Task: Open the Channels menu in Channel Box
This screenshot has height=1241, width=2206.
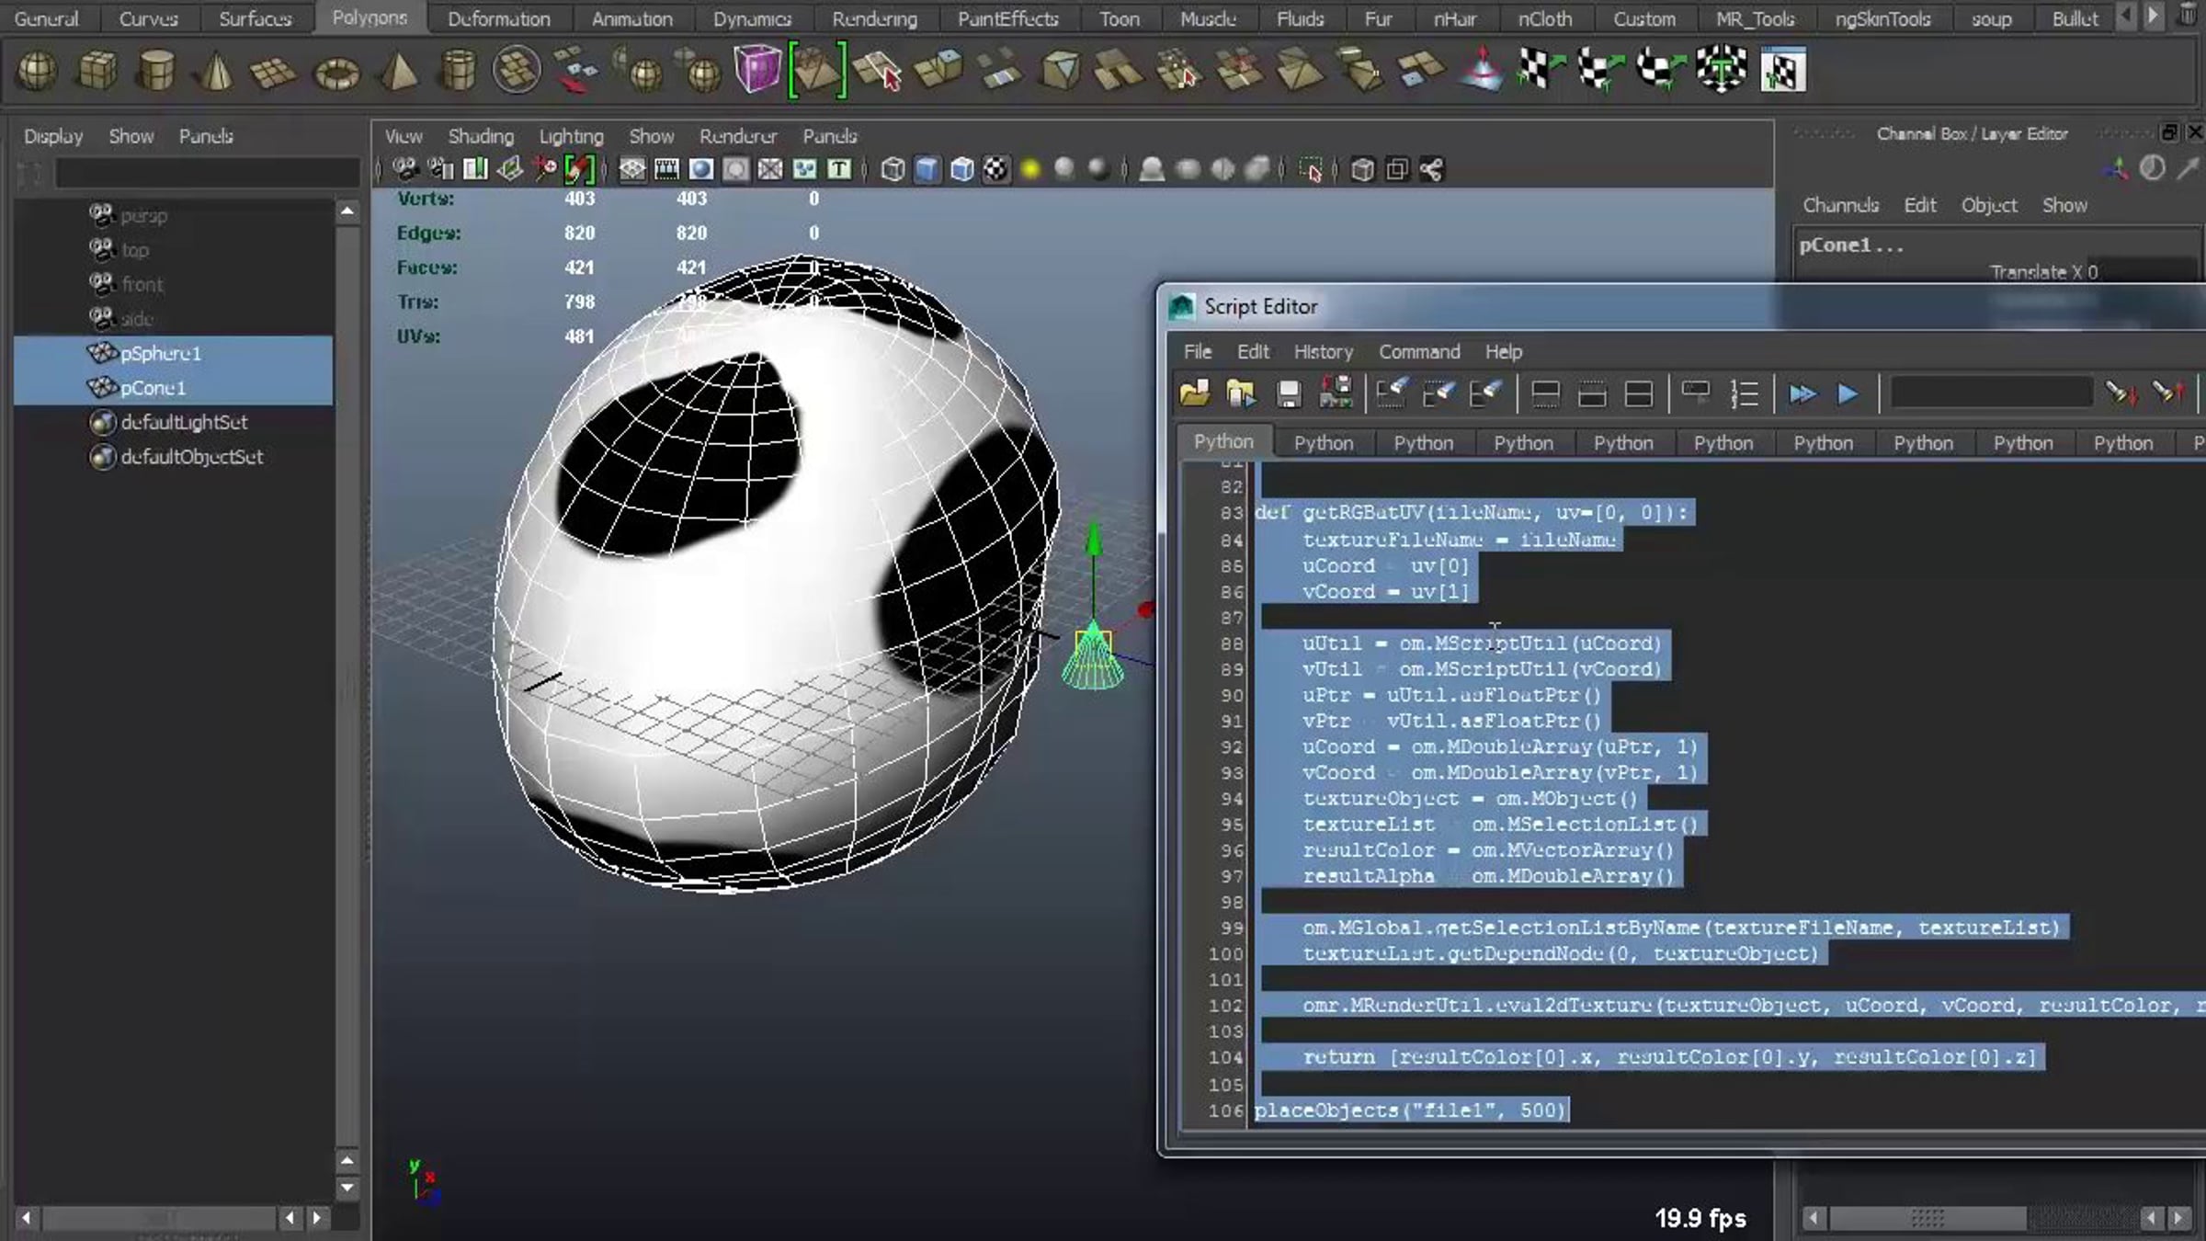Action: tap(1840, 205)
